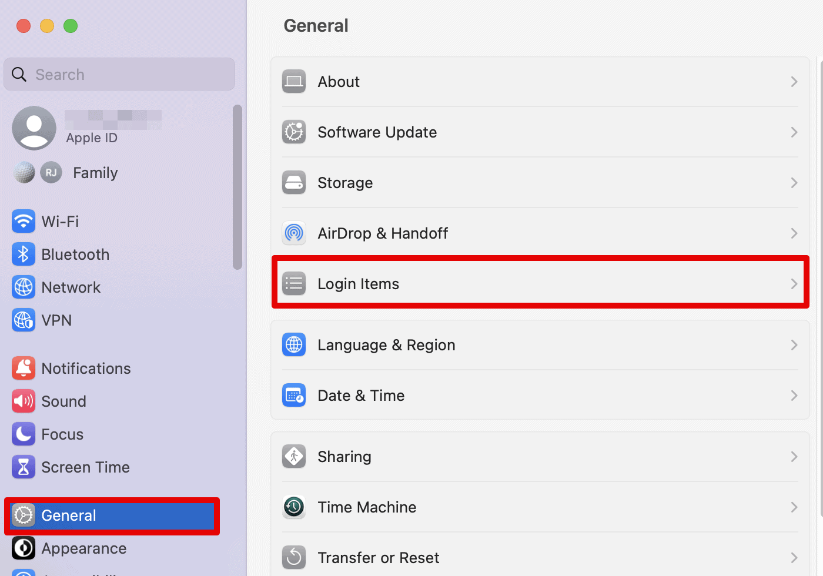This screenshot has height=576, width=823.
Task: Click Language & Region chevron arrow
Action: click(x=794, y=345)
